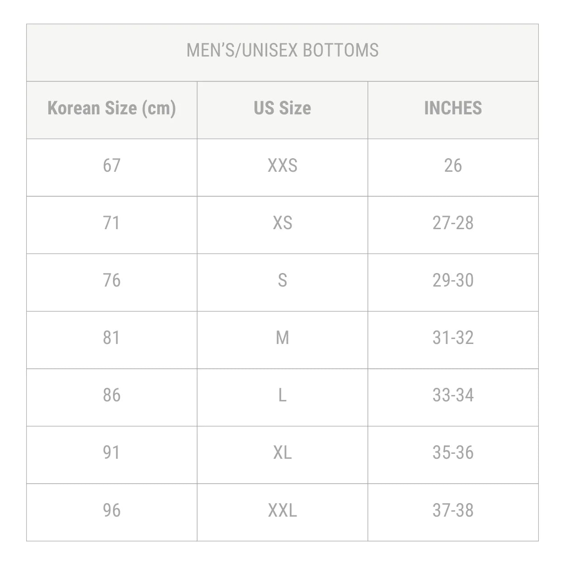Select the Korean Size (cm) column header
565x565 pixels.
point(112,108)
